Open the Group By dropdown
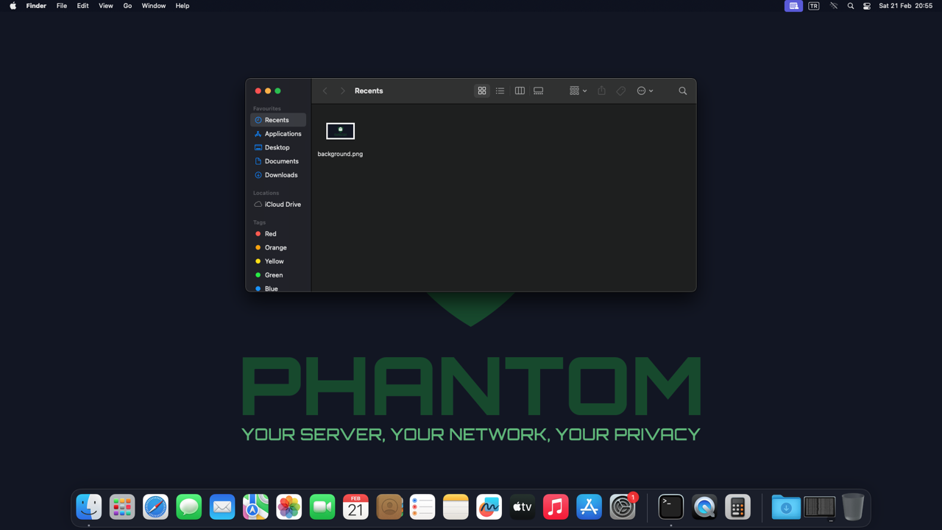 tap(578, 91)
